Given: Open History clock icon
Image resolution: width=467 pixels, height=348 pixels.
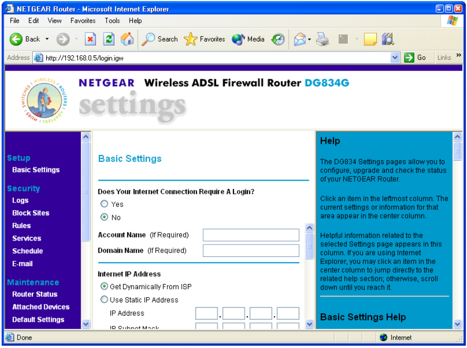Looking at the screenshot, I should [x=278, y=39].
